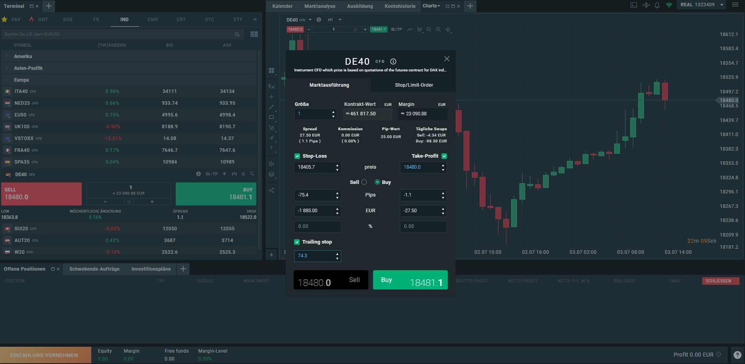Click the price alert dollar icon
745x364 pixels.
tap(646, 5)
